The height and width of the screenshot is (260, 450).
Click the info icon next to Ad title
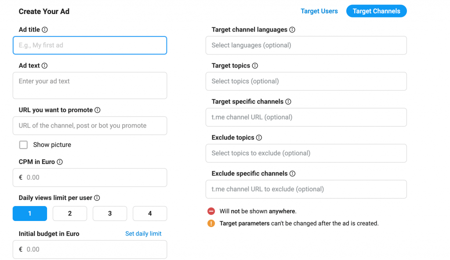(x=45, y=29)
